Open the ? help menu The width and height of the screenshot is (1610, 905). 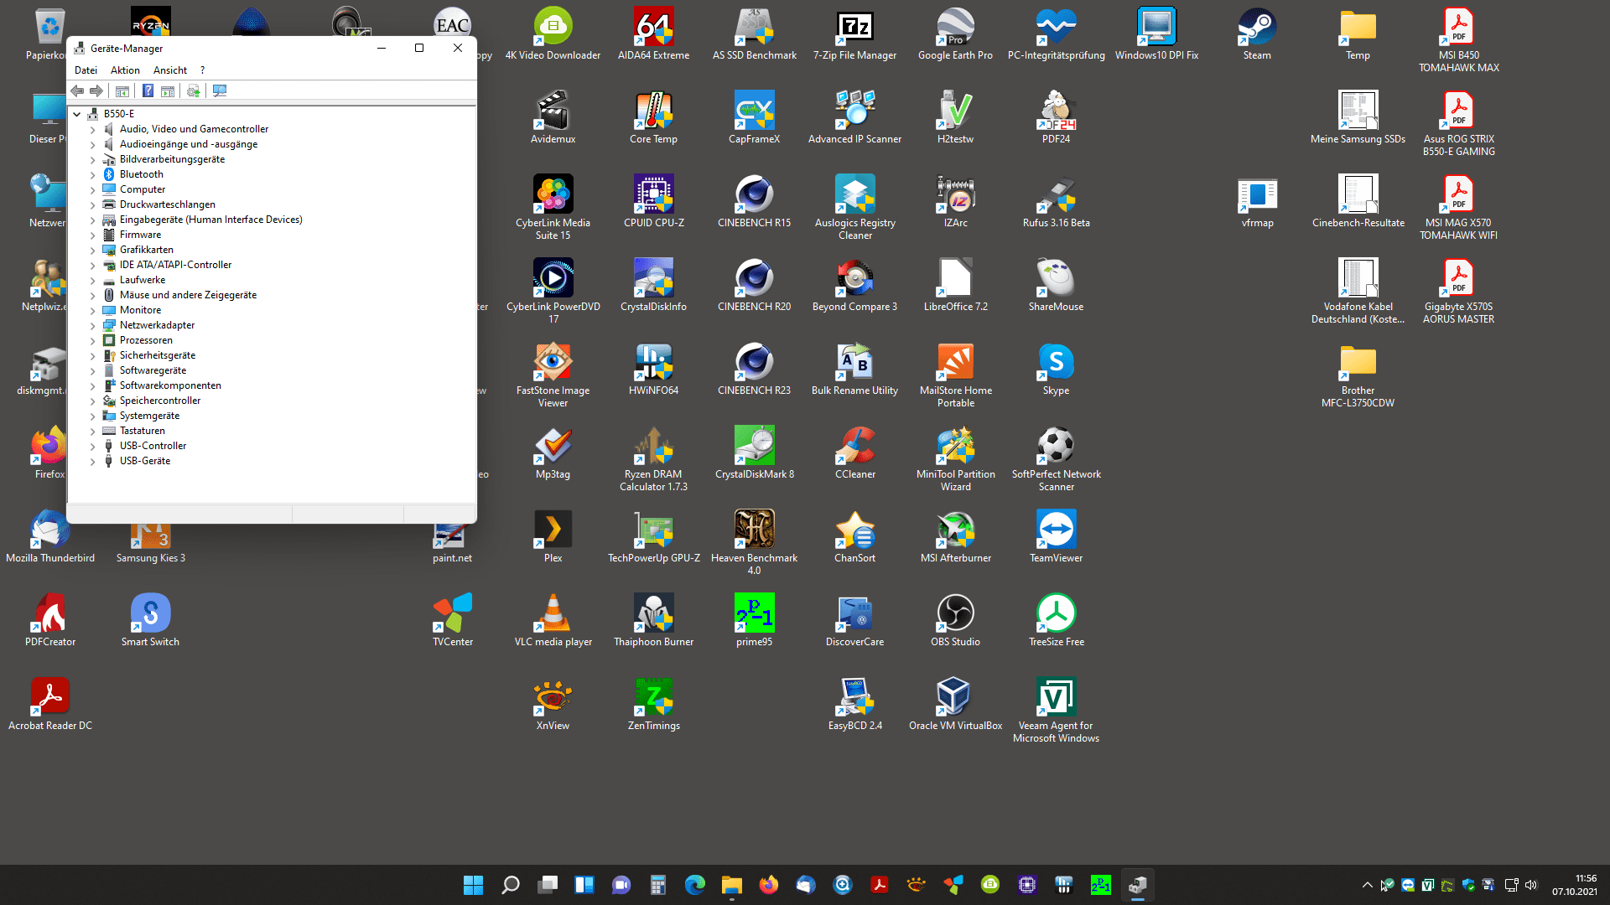tap(202, 70)
